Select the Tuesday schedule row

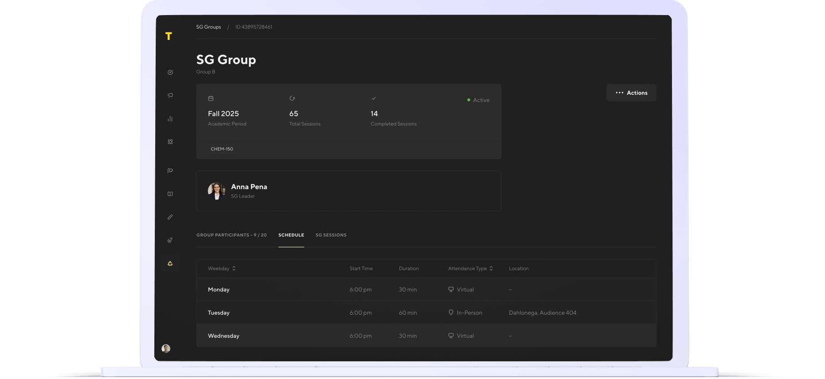tap(426, 313)
